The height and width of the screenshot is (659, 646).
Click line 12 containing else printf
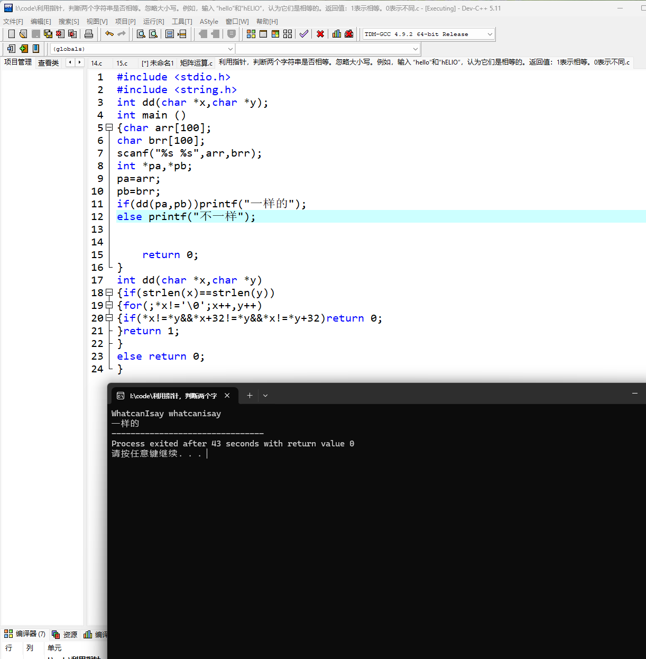[381, 216]
